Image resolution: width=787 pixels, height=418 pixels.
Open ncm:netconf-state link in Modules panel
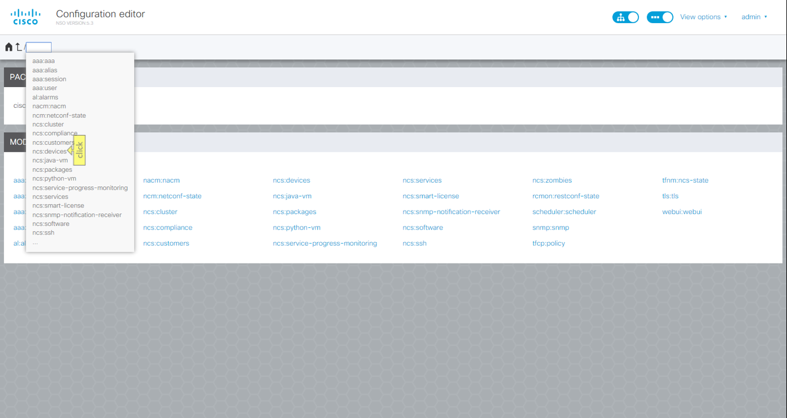coord(172,196)
